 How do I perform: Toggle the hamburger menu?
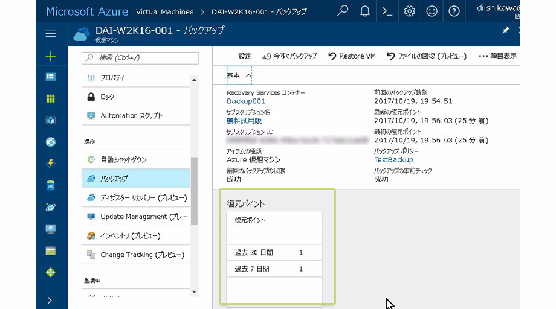click(x=51, y=34)
